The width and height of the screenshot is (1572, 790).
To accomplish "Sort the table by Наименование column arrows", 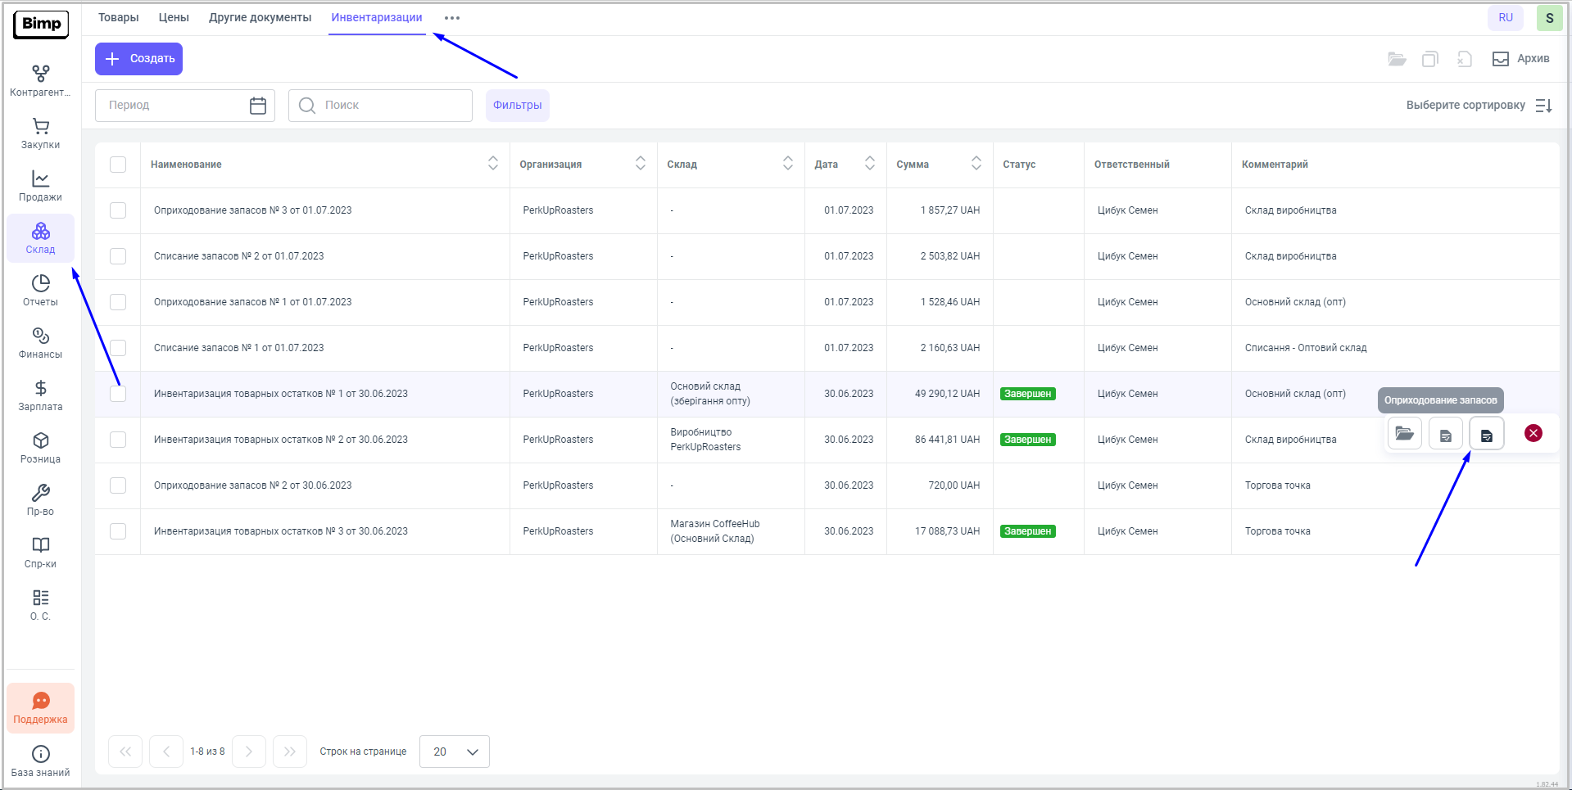I will (x=492, y=164).
